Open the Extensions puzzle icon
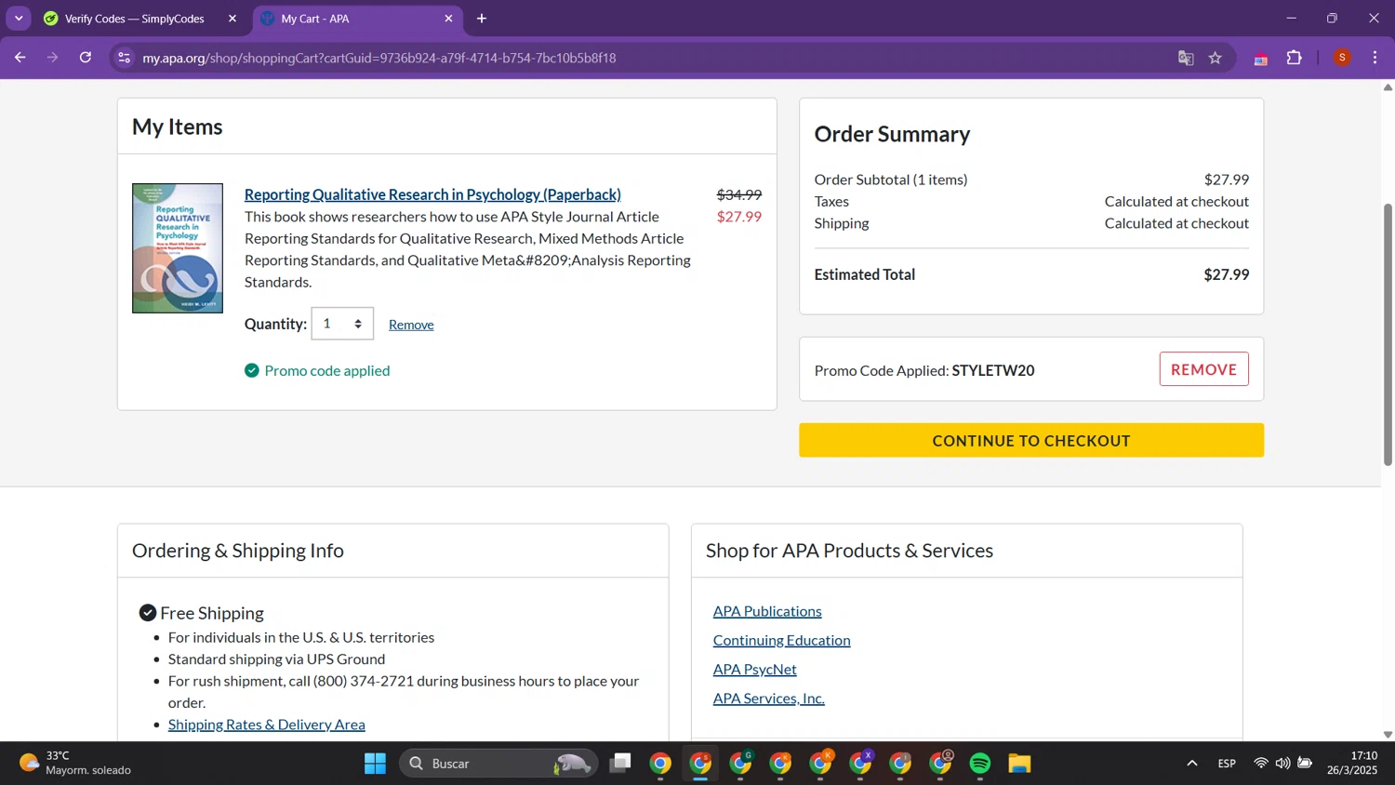Viewport: 1395px width, 785px height. click(x=1295, y=58)
